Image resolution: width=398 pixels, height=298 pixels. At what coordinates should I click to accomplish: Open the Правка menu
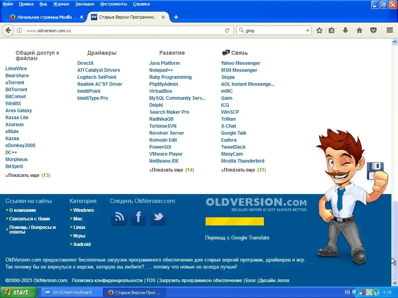26,4
